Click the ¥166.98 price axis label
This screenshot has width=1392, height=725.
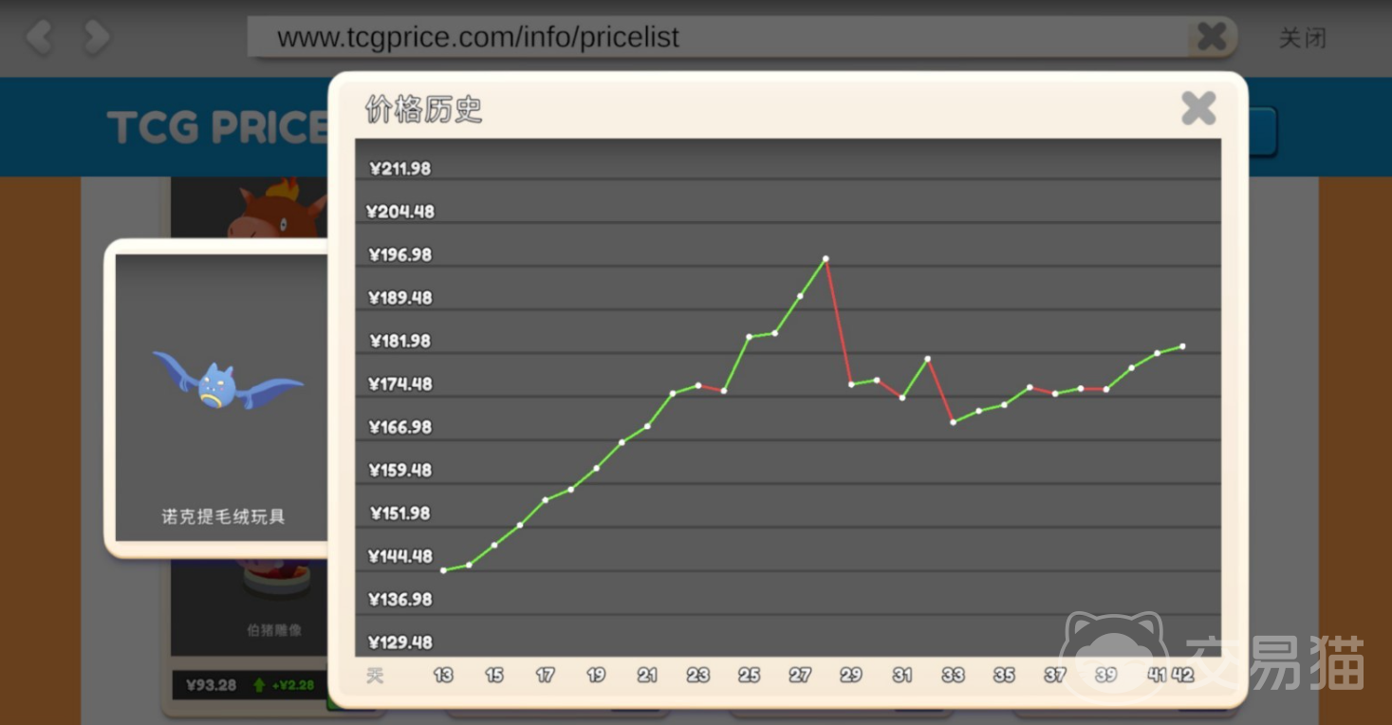pos(399,427)
